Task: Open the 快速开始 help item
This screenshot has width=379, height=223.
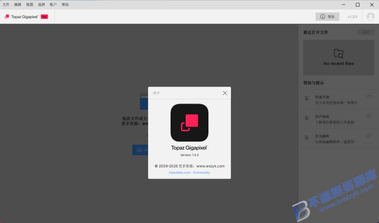Action: click(x=339, y=100)
